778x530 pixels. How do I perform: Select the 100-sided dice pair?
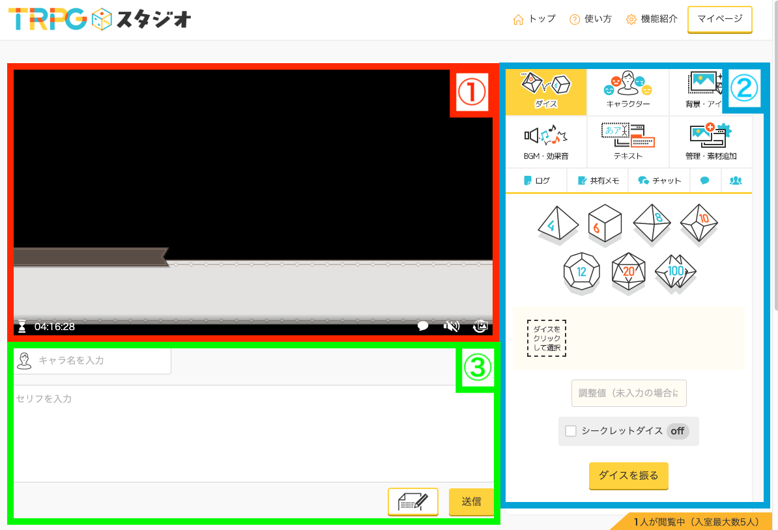point(676,272)
